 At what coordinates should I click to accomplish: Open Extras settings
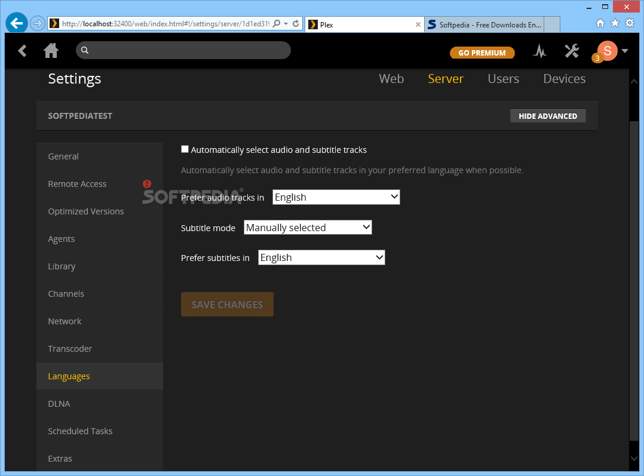(100, 459)
